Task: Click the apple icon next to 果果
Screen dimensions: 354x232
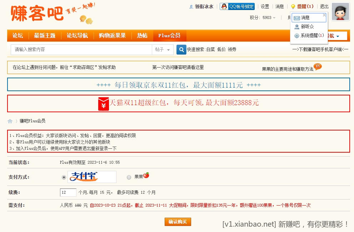Action: [146, 175]
